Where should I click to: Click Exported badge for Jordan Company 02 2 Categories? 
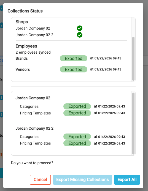(77, 137)
